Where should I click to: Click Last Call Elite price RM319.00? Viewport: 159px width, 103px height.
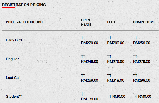(x=116, y=80)
